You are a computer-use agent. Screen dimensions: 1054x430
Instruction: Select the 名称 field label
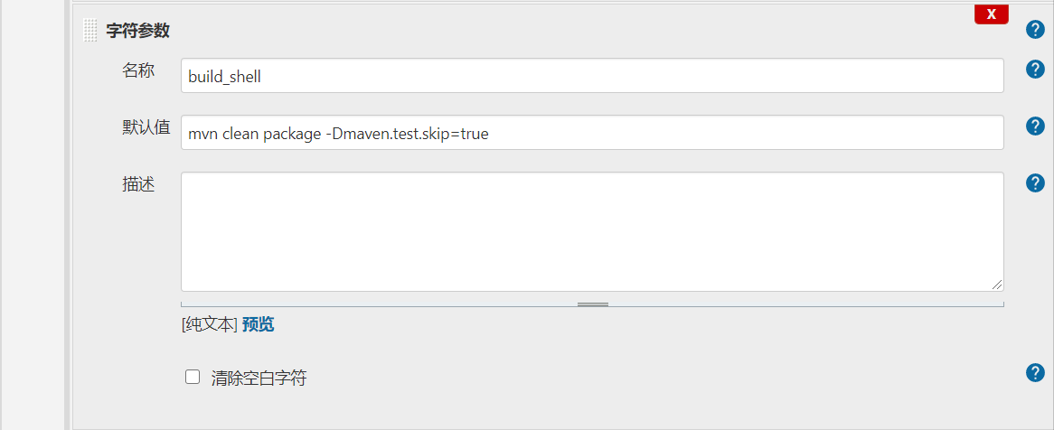click(x=138, y=70)
